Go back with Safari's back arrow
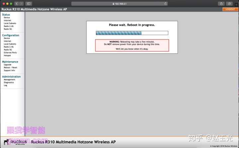The height and width of the screenshot is (148, 239). coord(17,4)
